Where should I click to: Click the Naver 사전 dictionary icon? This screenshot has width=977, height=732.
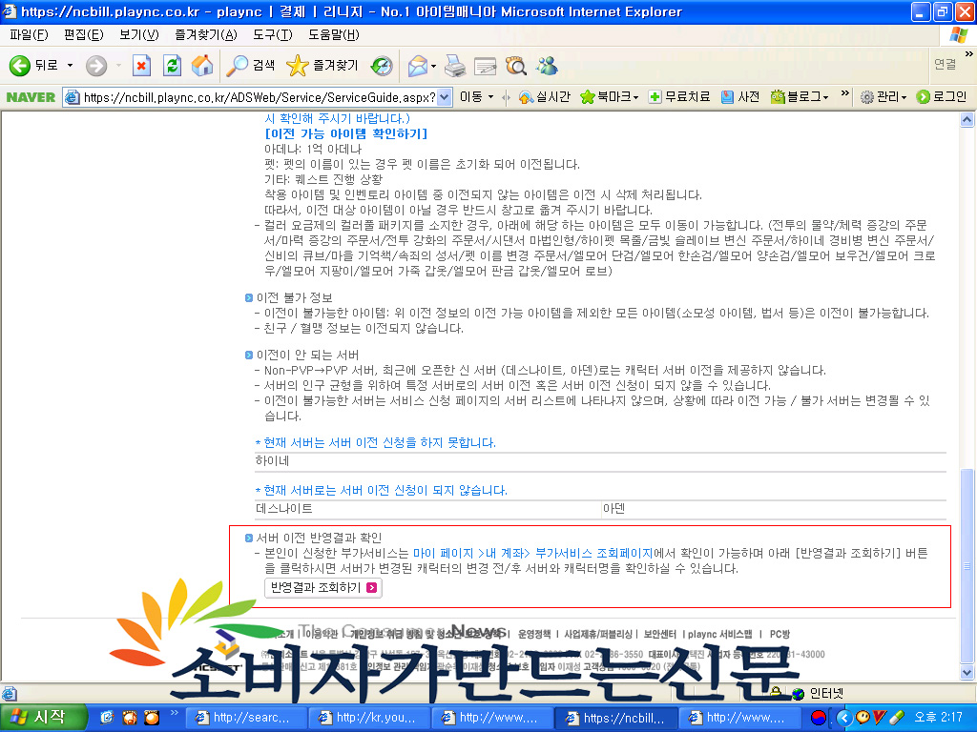tap(728, 96)
